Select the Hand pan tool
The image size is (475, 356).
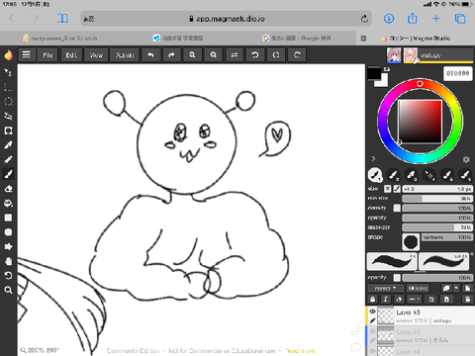point(8,261)
